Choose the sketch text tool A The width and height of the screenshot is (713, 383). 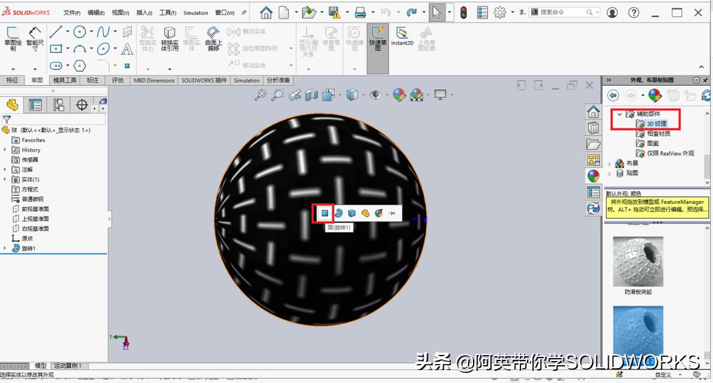coord(126,48)
